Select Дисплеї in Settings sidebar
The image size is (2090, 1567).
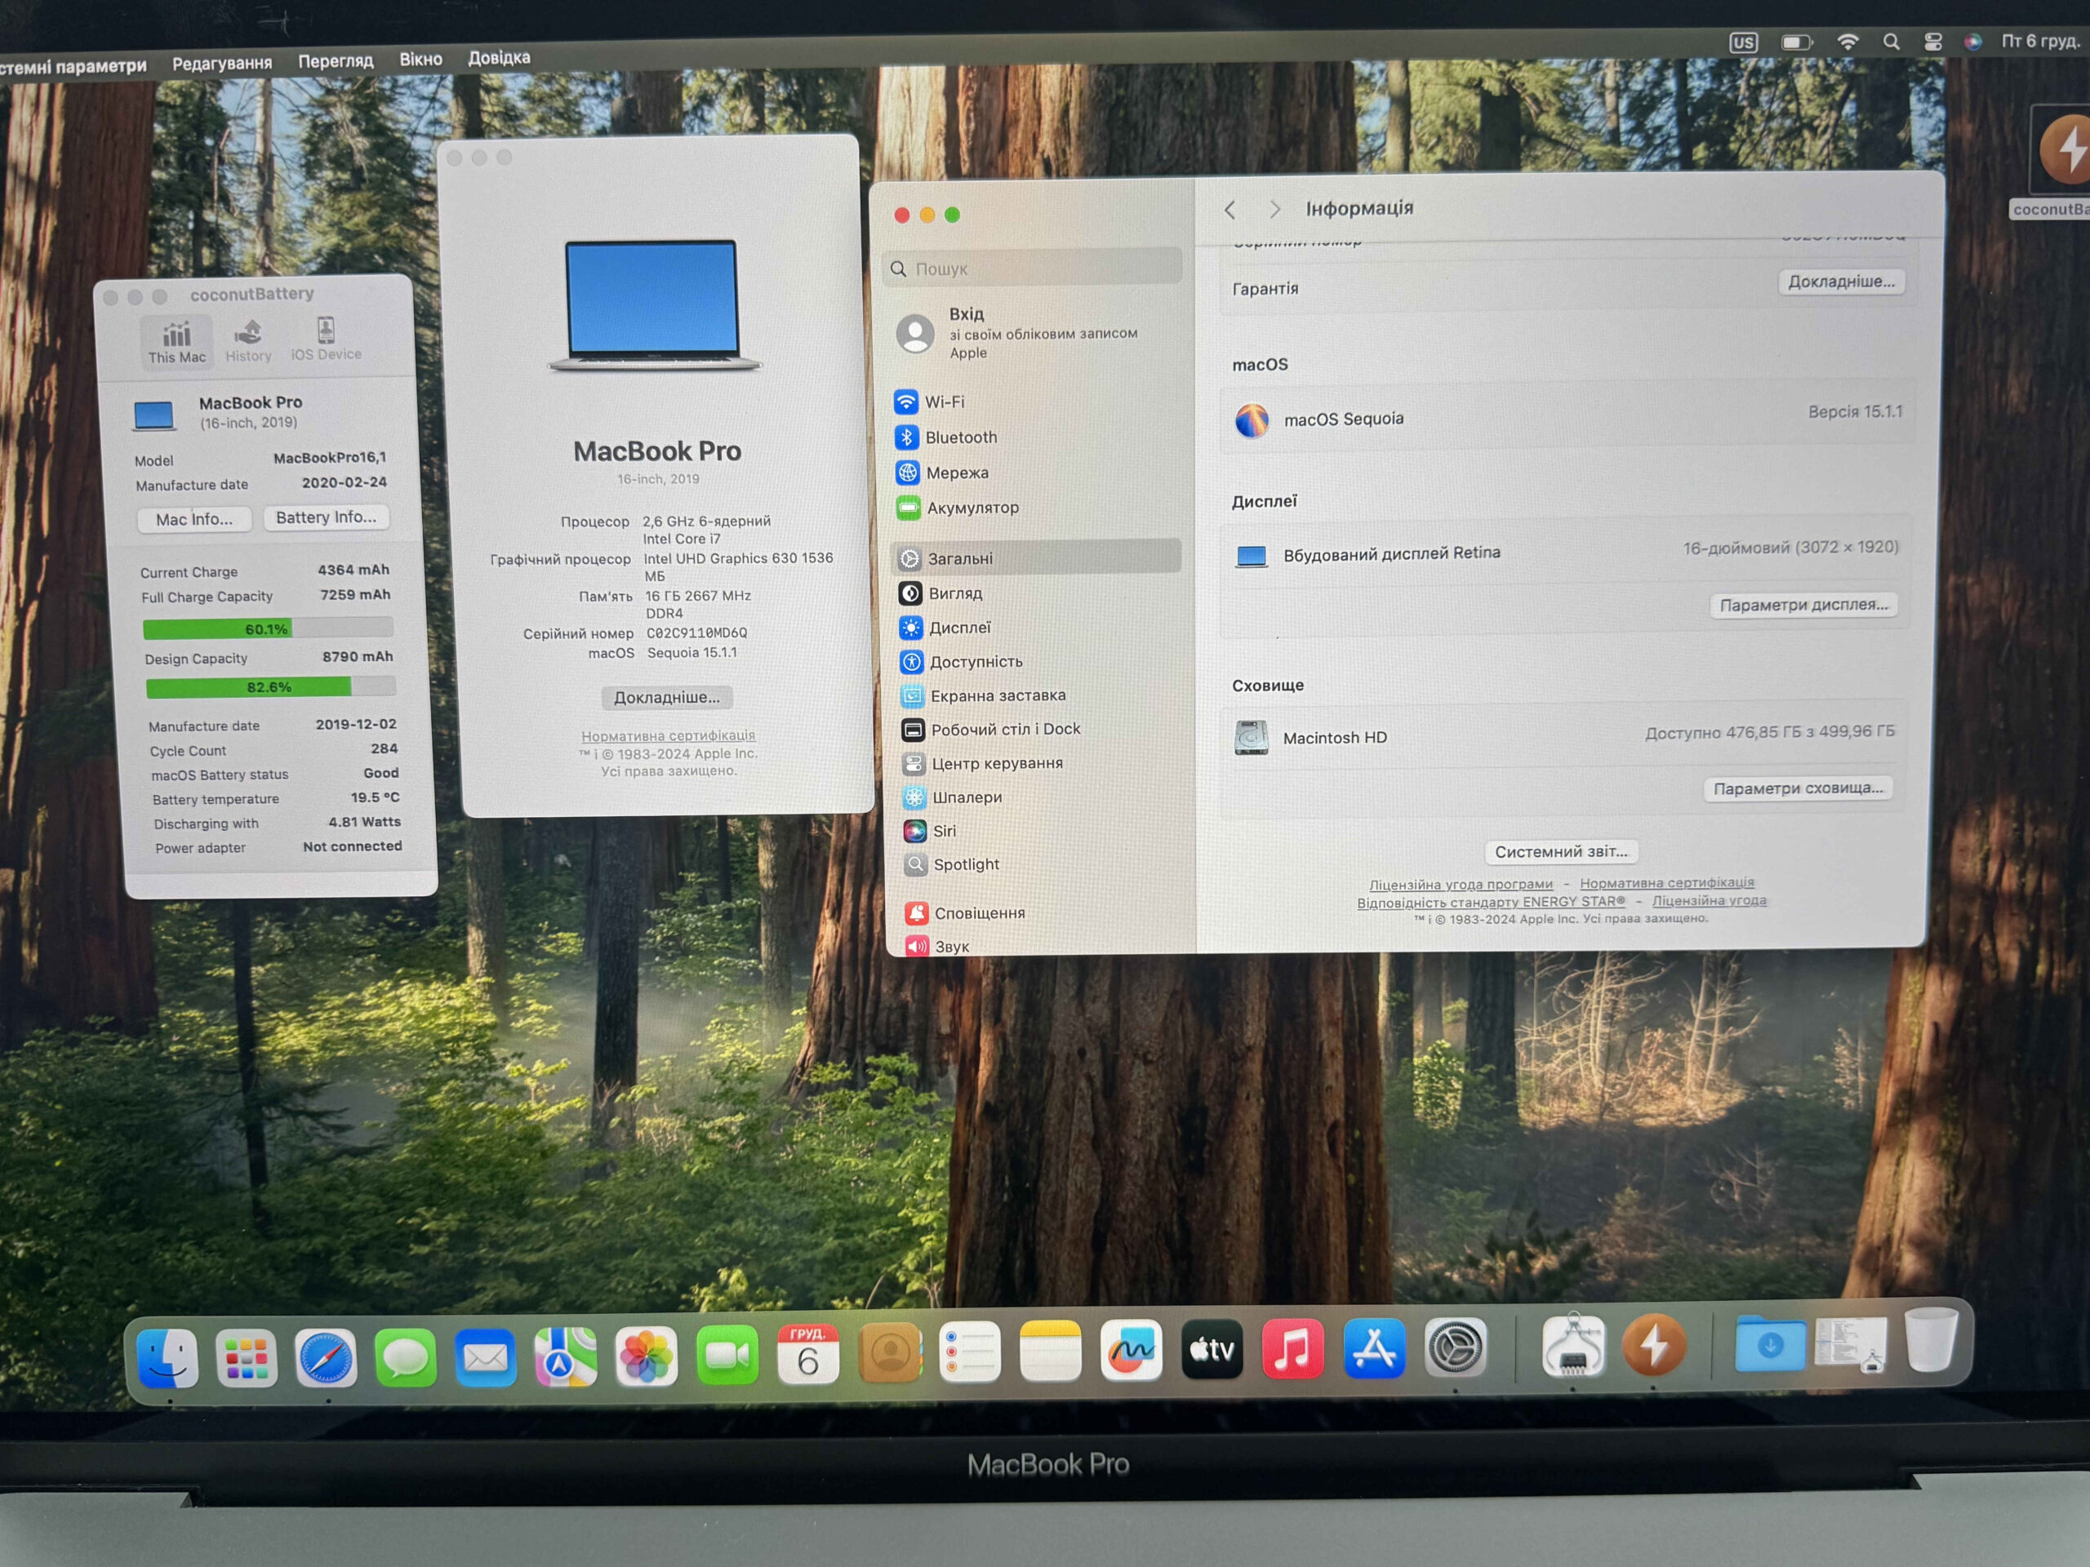[x=1035, y=627]
